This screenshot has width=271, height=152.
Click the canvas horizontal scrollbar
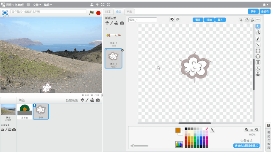[195, 123]
